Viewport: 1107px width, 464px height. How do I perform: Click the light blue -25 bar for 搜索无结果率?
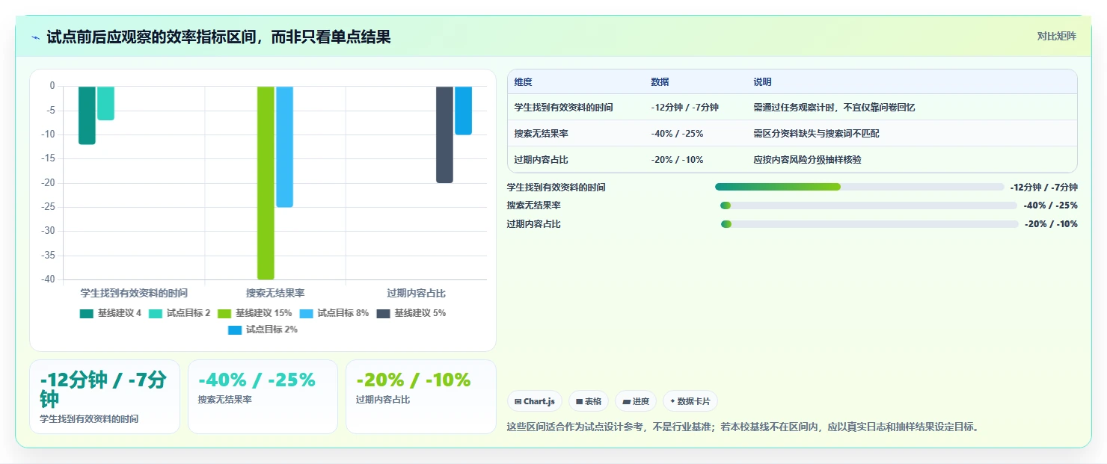tap(284, 146)
